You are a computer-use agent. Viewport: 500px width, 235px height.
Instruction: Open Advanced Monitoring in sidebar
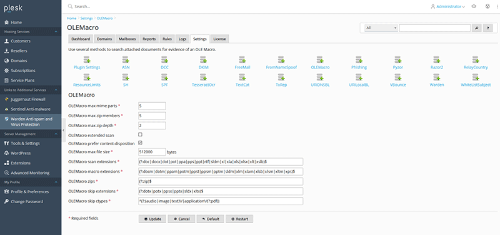pyautogui.click(x=31, y=173)
